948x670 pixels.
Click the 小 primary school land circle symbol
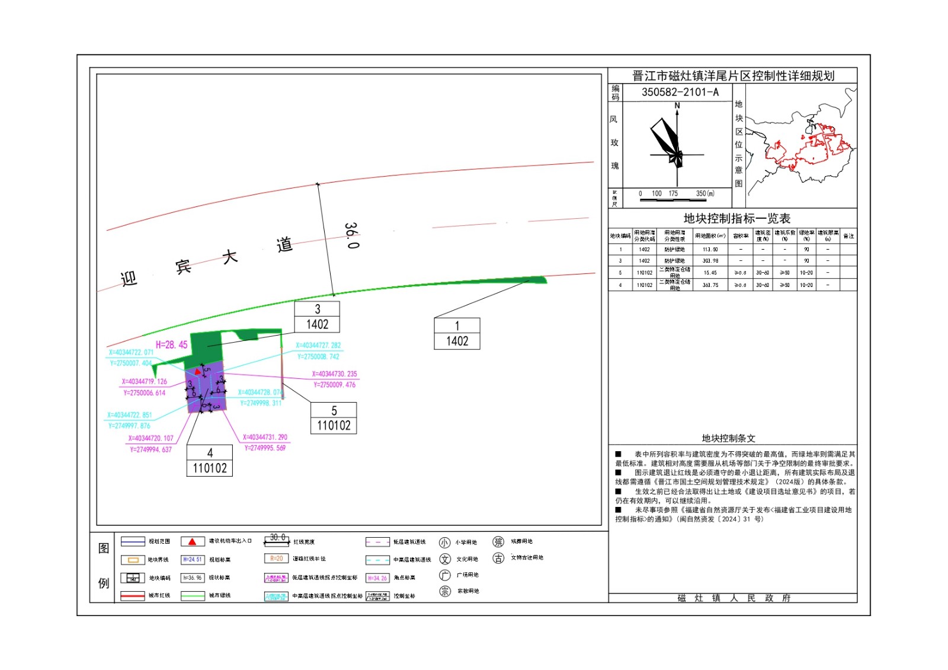click(444, 543)
